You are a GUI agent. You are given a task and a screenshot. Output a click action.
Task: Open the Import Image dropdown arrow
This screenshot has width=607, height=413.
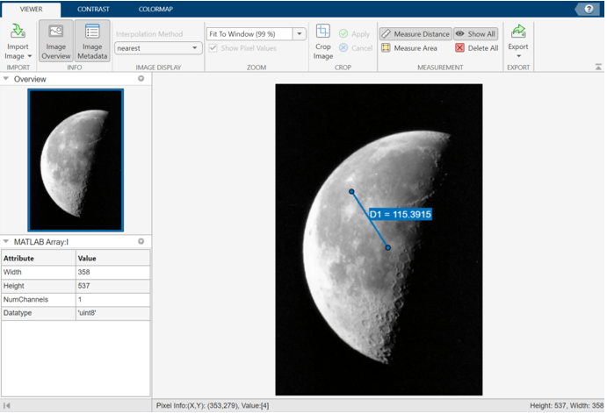click(x=29, y=56)
